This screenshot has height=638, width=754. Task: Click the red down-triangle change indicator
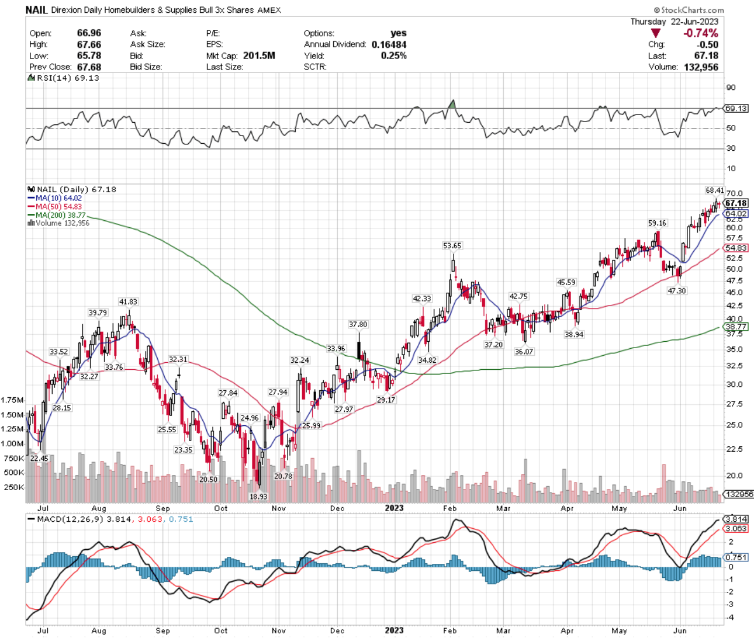656,33
